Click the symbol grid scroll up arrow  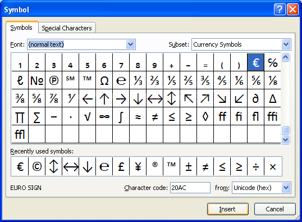pos(285,57)
